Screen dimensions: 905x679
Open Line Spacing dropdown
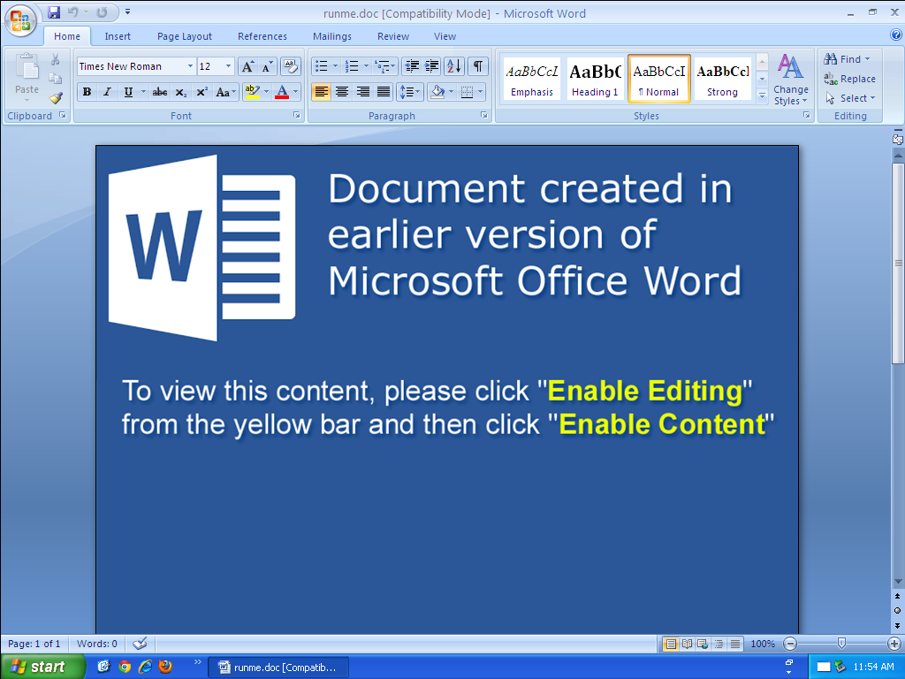point(410,92)
